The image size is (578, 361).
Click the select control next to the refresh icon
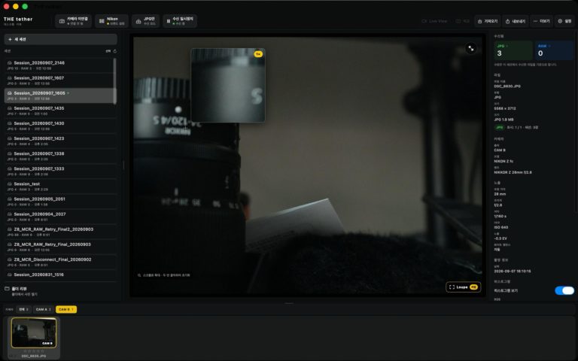[x=108, y=51]
